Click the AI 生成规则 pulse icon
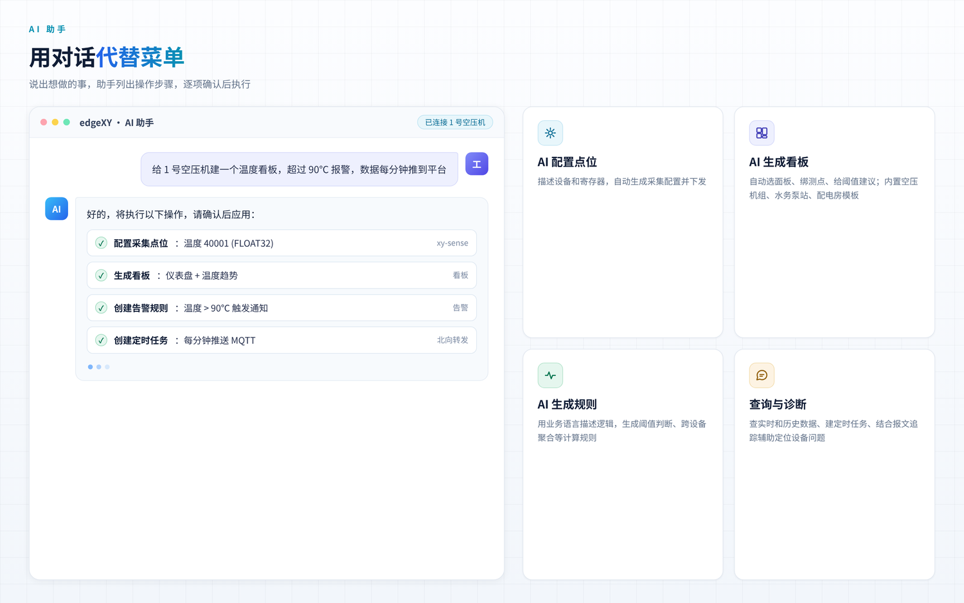Screen dimensions: 964x603 pyautogui.click(x=550, y=375)
